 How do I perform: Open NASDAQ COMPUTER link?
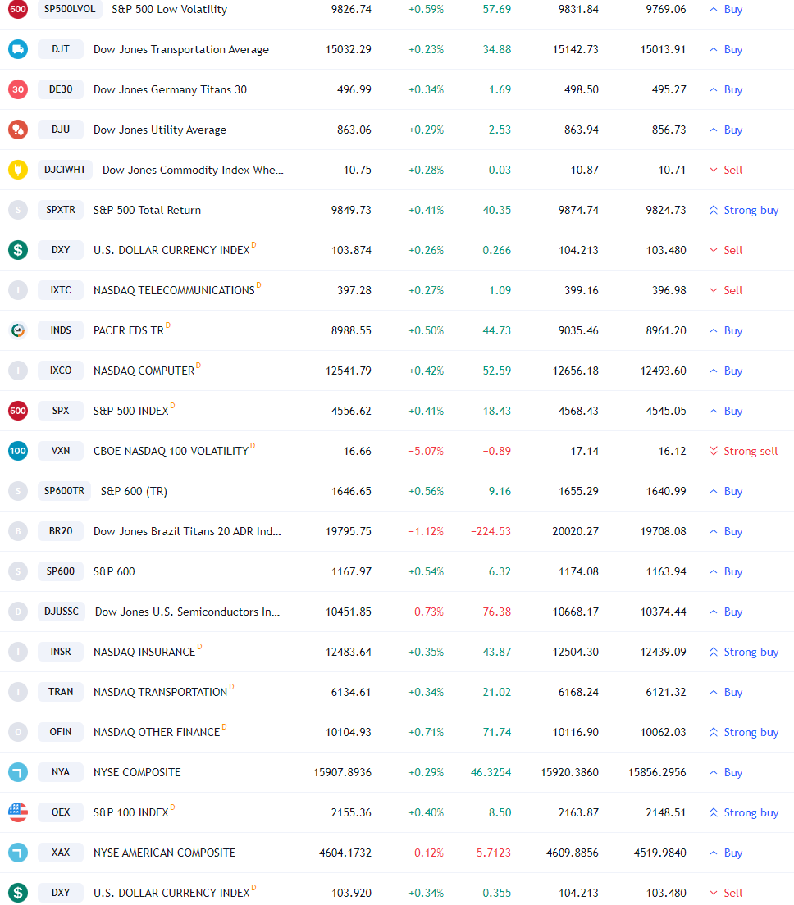(x=144, y=371)
